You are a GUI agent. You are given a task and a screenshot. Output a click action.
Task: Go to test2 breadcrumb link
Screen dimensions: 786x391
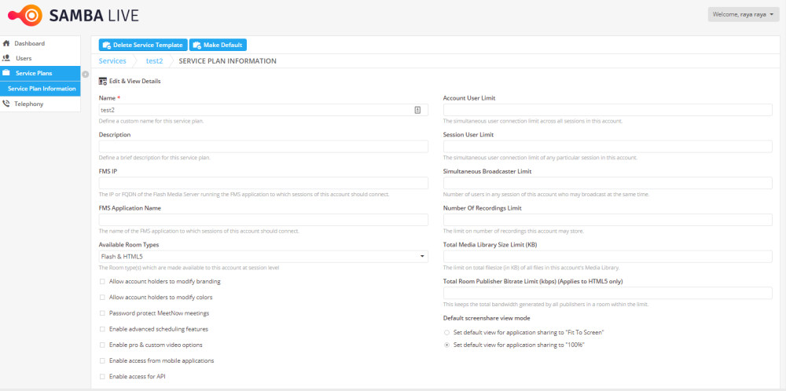[154, 61]
